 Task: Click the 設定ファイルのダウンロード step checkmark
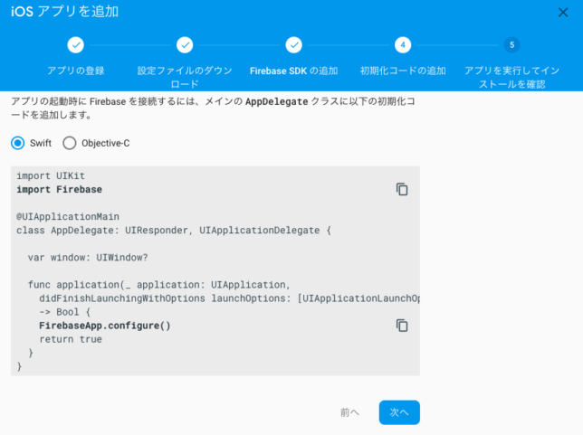coord(185,45)
